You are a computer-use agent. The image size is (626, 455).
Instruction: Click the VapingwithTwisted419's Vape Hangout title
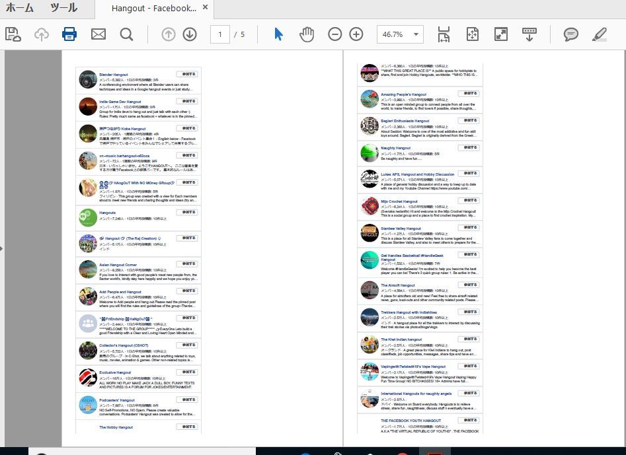pyautogui.click(x=412, y=367)
